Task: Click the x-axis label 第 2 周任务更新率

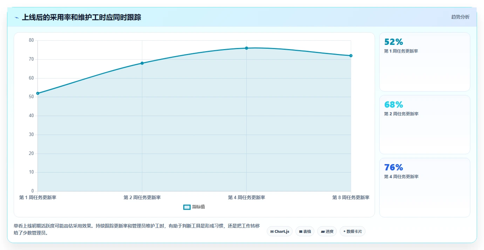Action: pyautogui.click(x=142, y=198)
